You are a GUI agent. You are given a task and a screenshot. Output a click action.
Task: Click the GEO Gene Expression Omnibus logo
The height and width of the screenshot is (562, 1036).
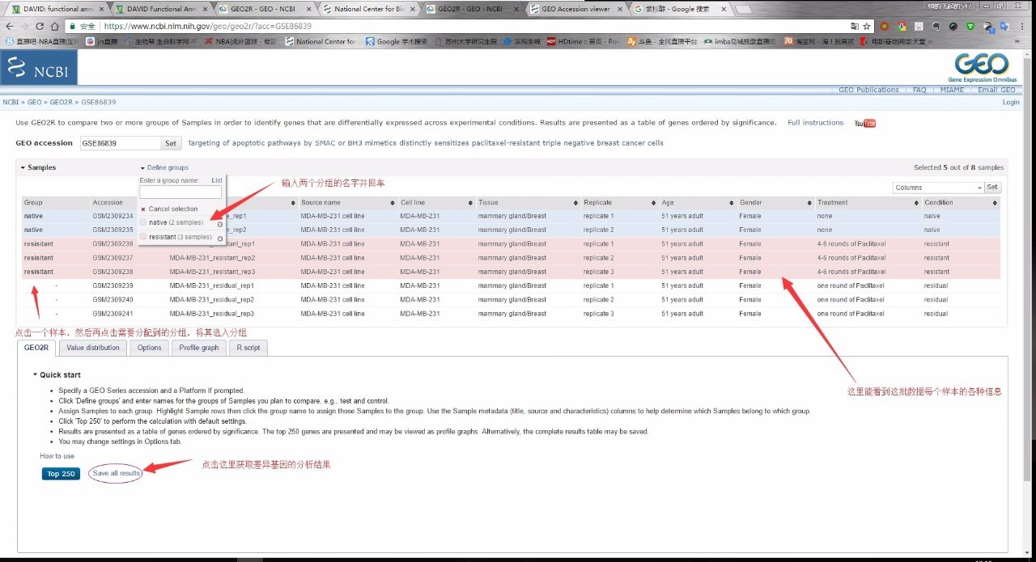981,67
